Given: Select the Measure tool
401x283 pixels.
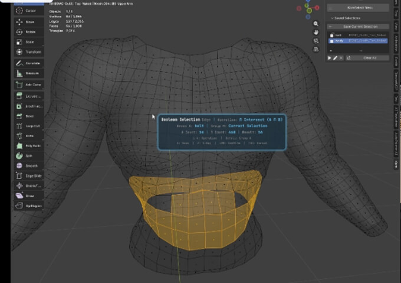Looking at the screenshot, I should point(25,72).
